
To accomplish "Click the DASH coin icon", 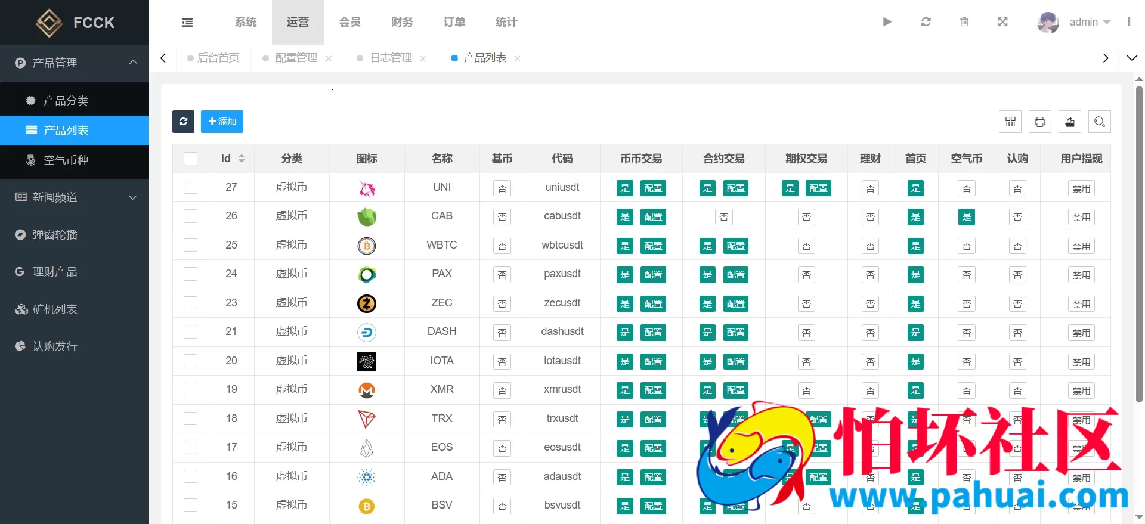I will [367, 333].
